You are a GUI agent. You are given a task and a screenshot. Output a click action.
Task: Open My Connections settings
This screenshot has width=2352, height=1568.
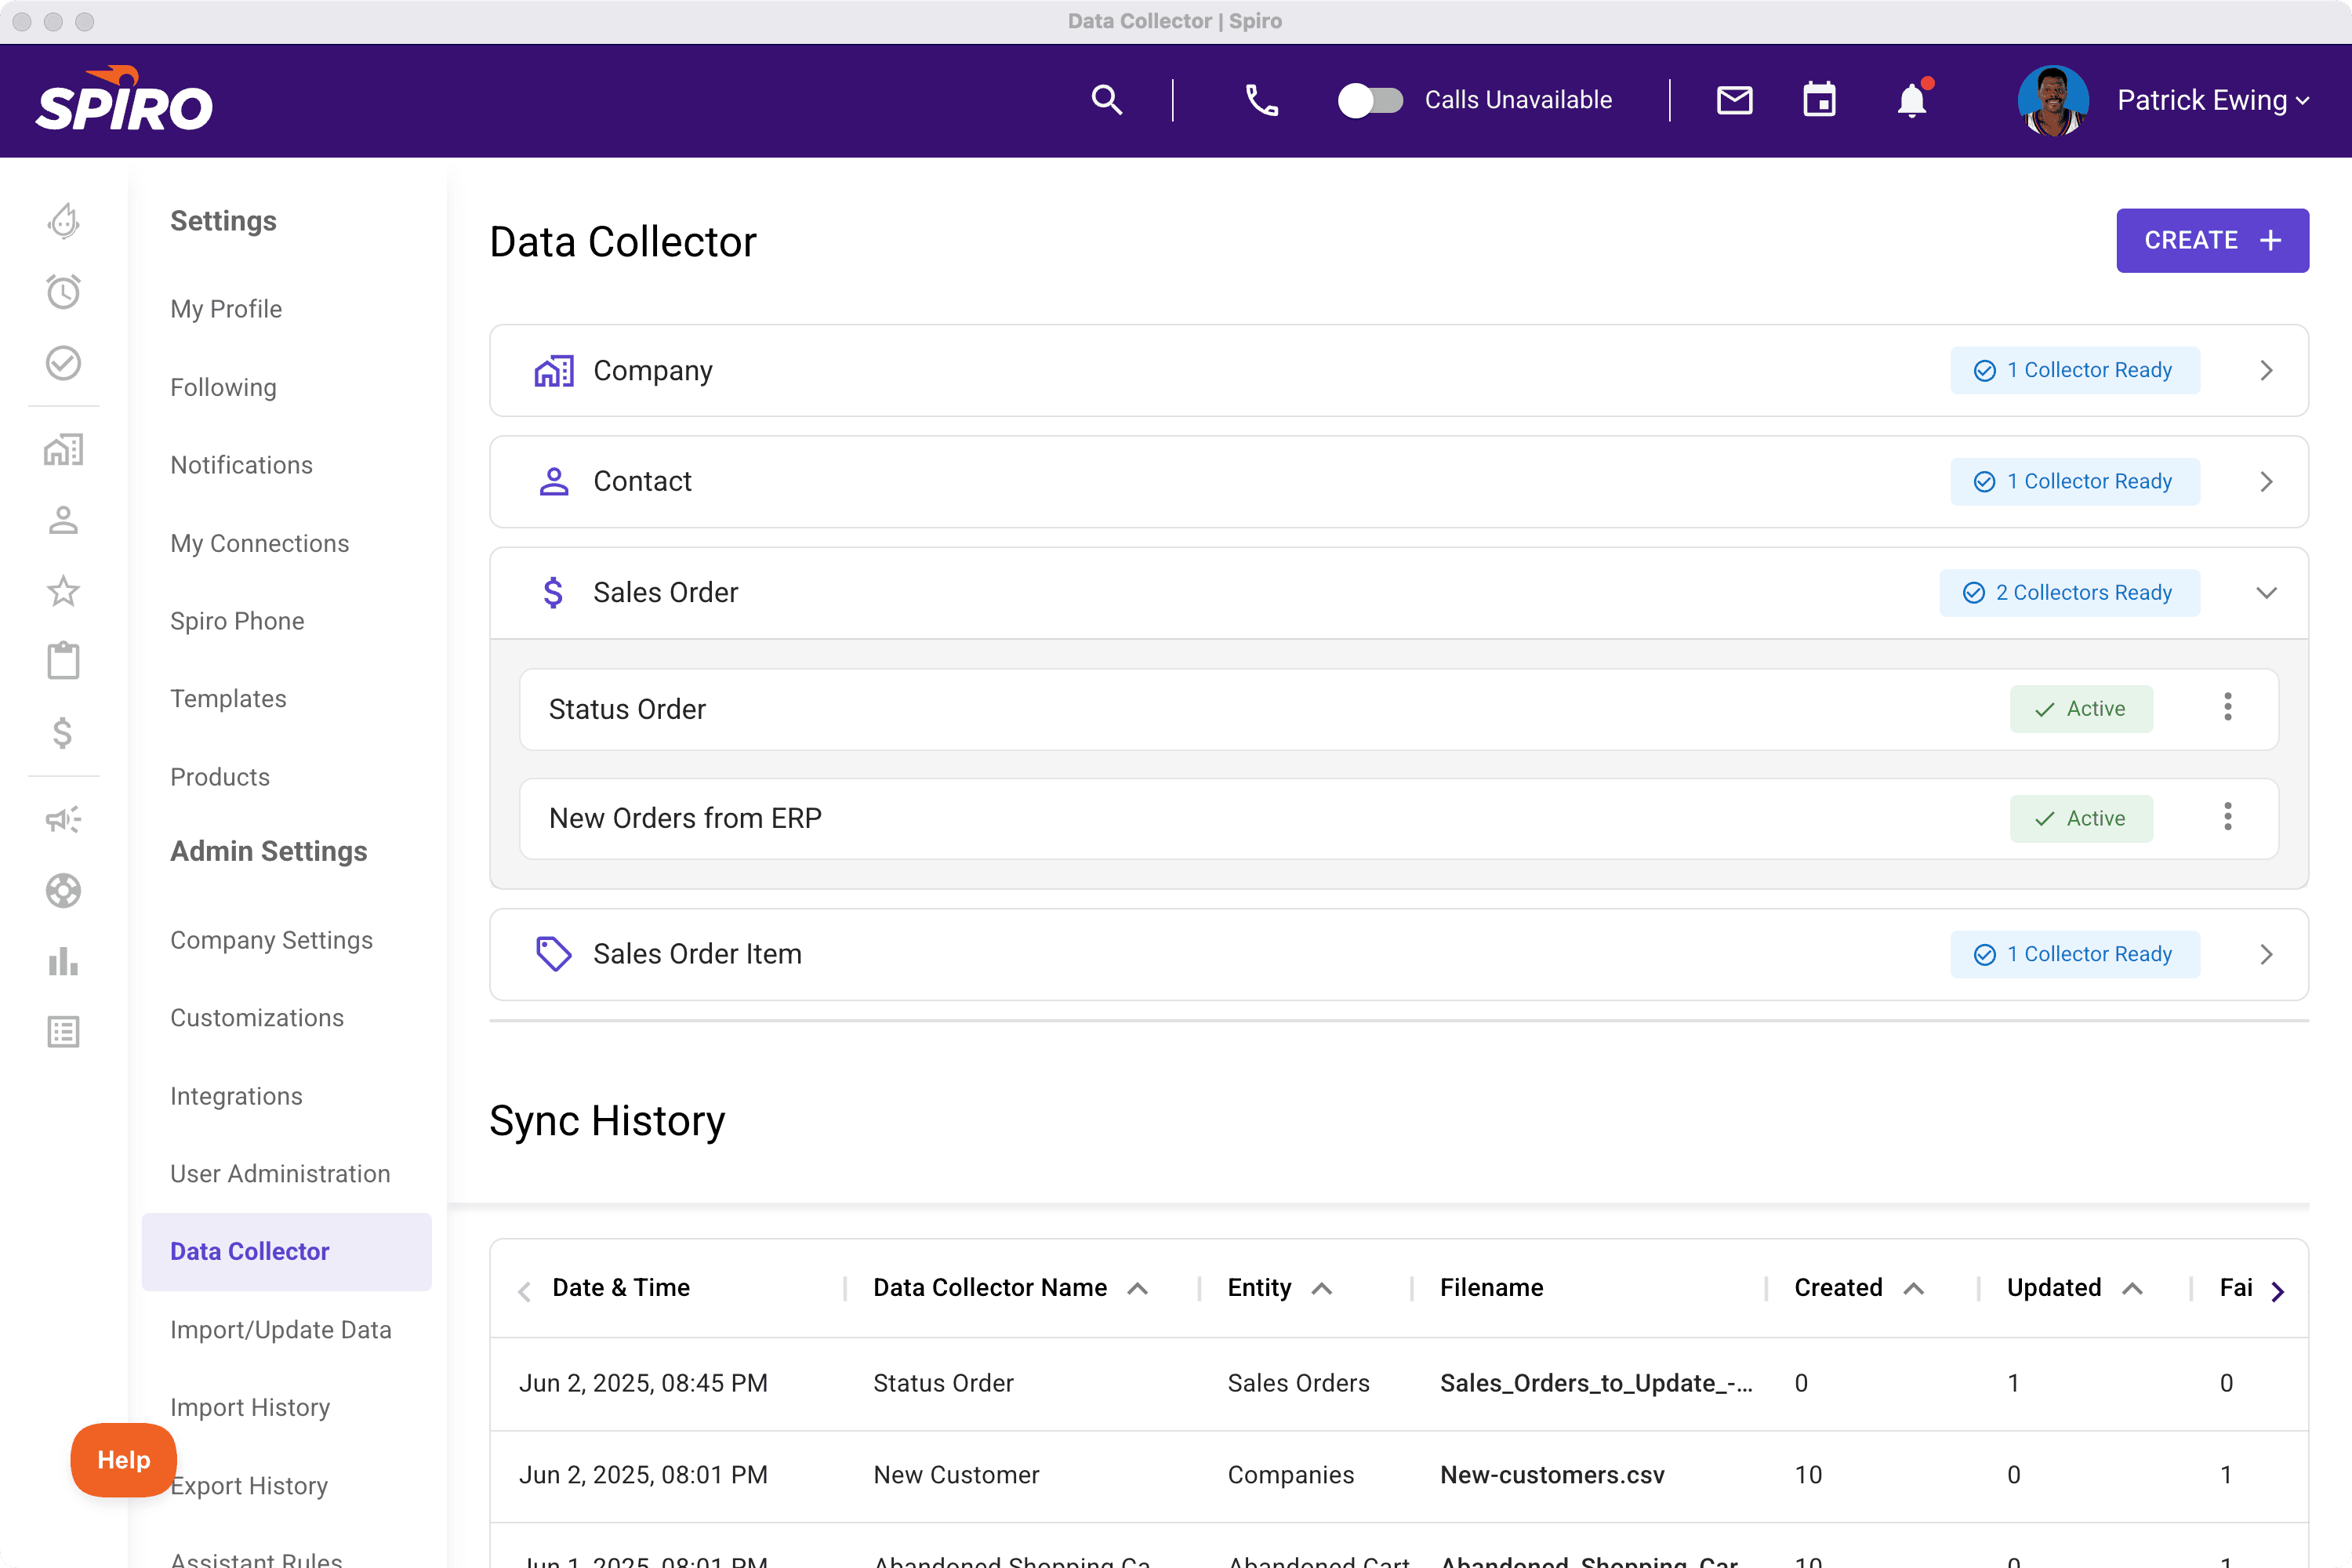click(x=259, y=543)
